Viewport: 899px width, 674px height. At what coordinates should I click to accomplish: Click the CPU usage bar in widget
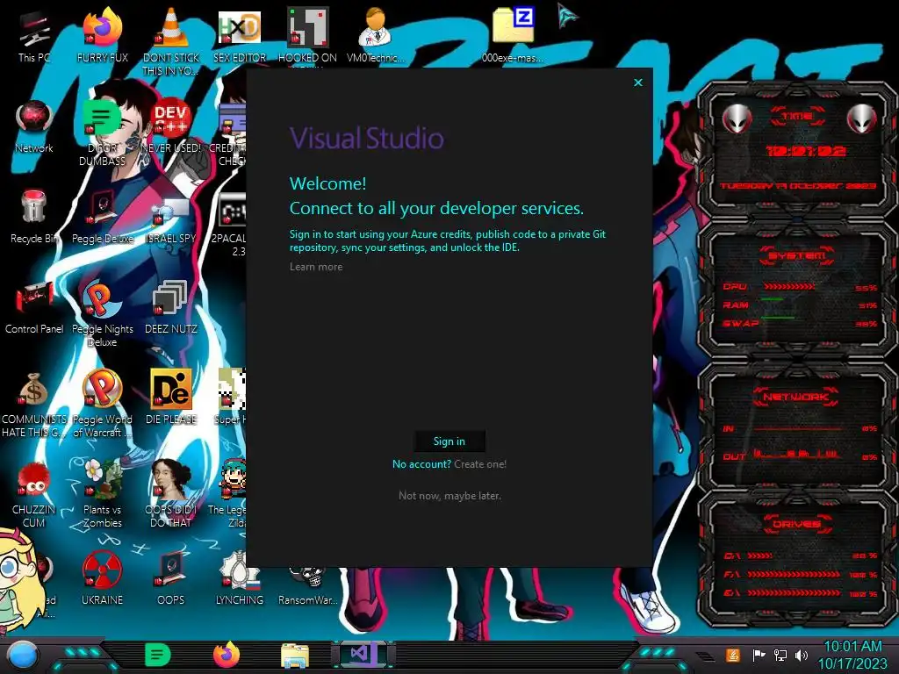tap(789, 287)
